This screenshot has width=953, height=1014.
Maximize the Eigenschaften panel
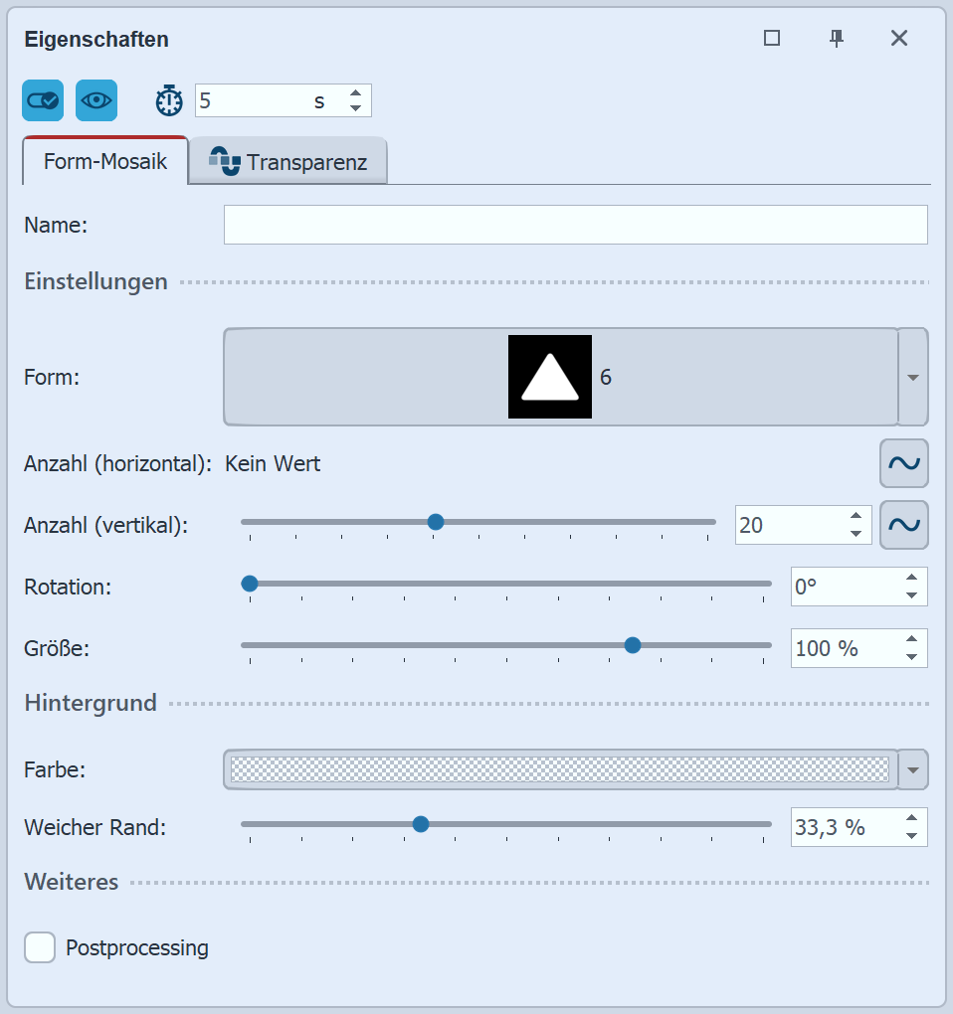772,39
